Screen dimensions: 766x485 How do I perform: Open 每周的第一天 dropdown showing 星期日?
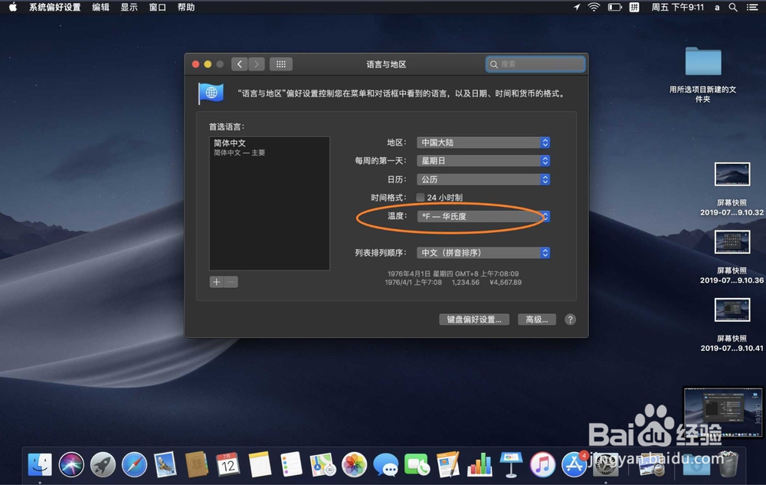pos(483,161)
